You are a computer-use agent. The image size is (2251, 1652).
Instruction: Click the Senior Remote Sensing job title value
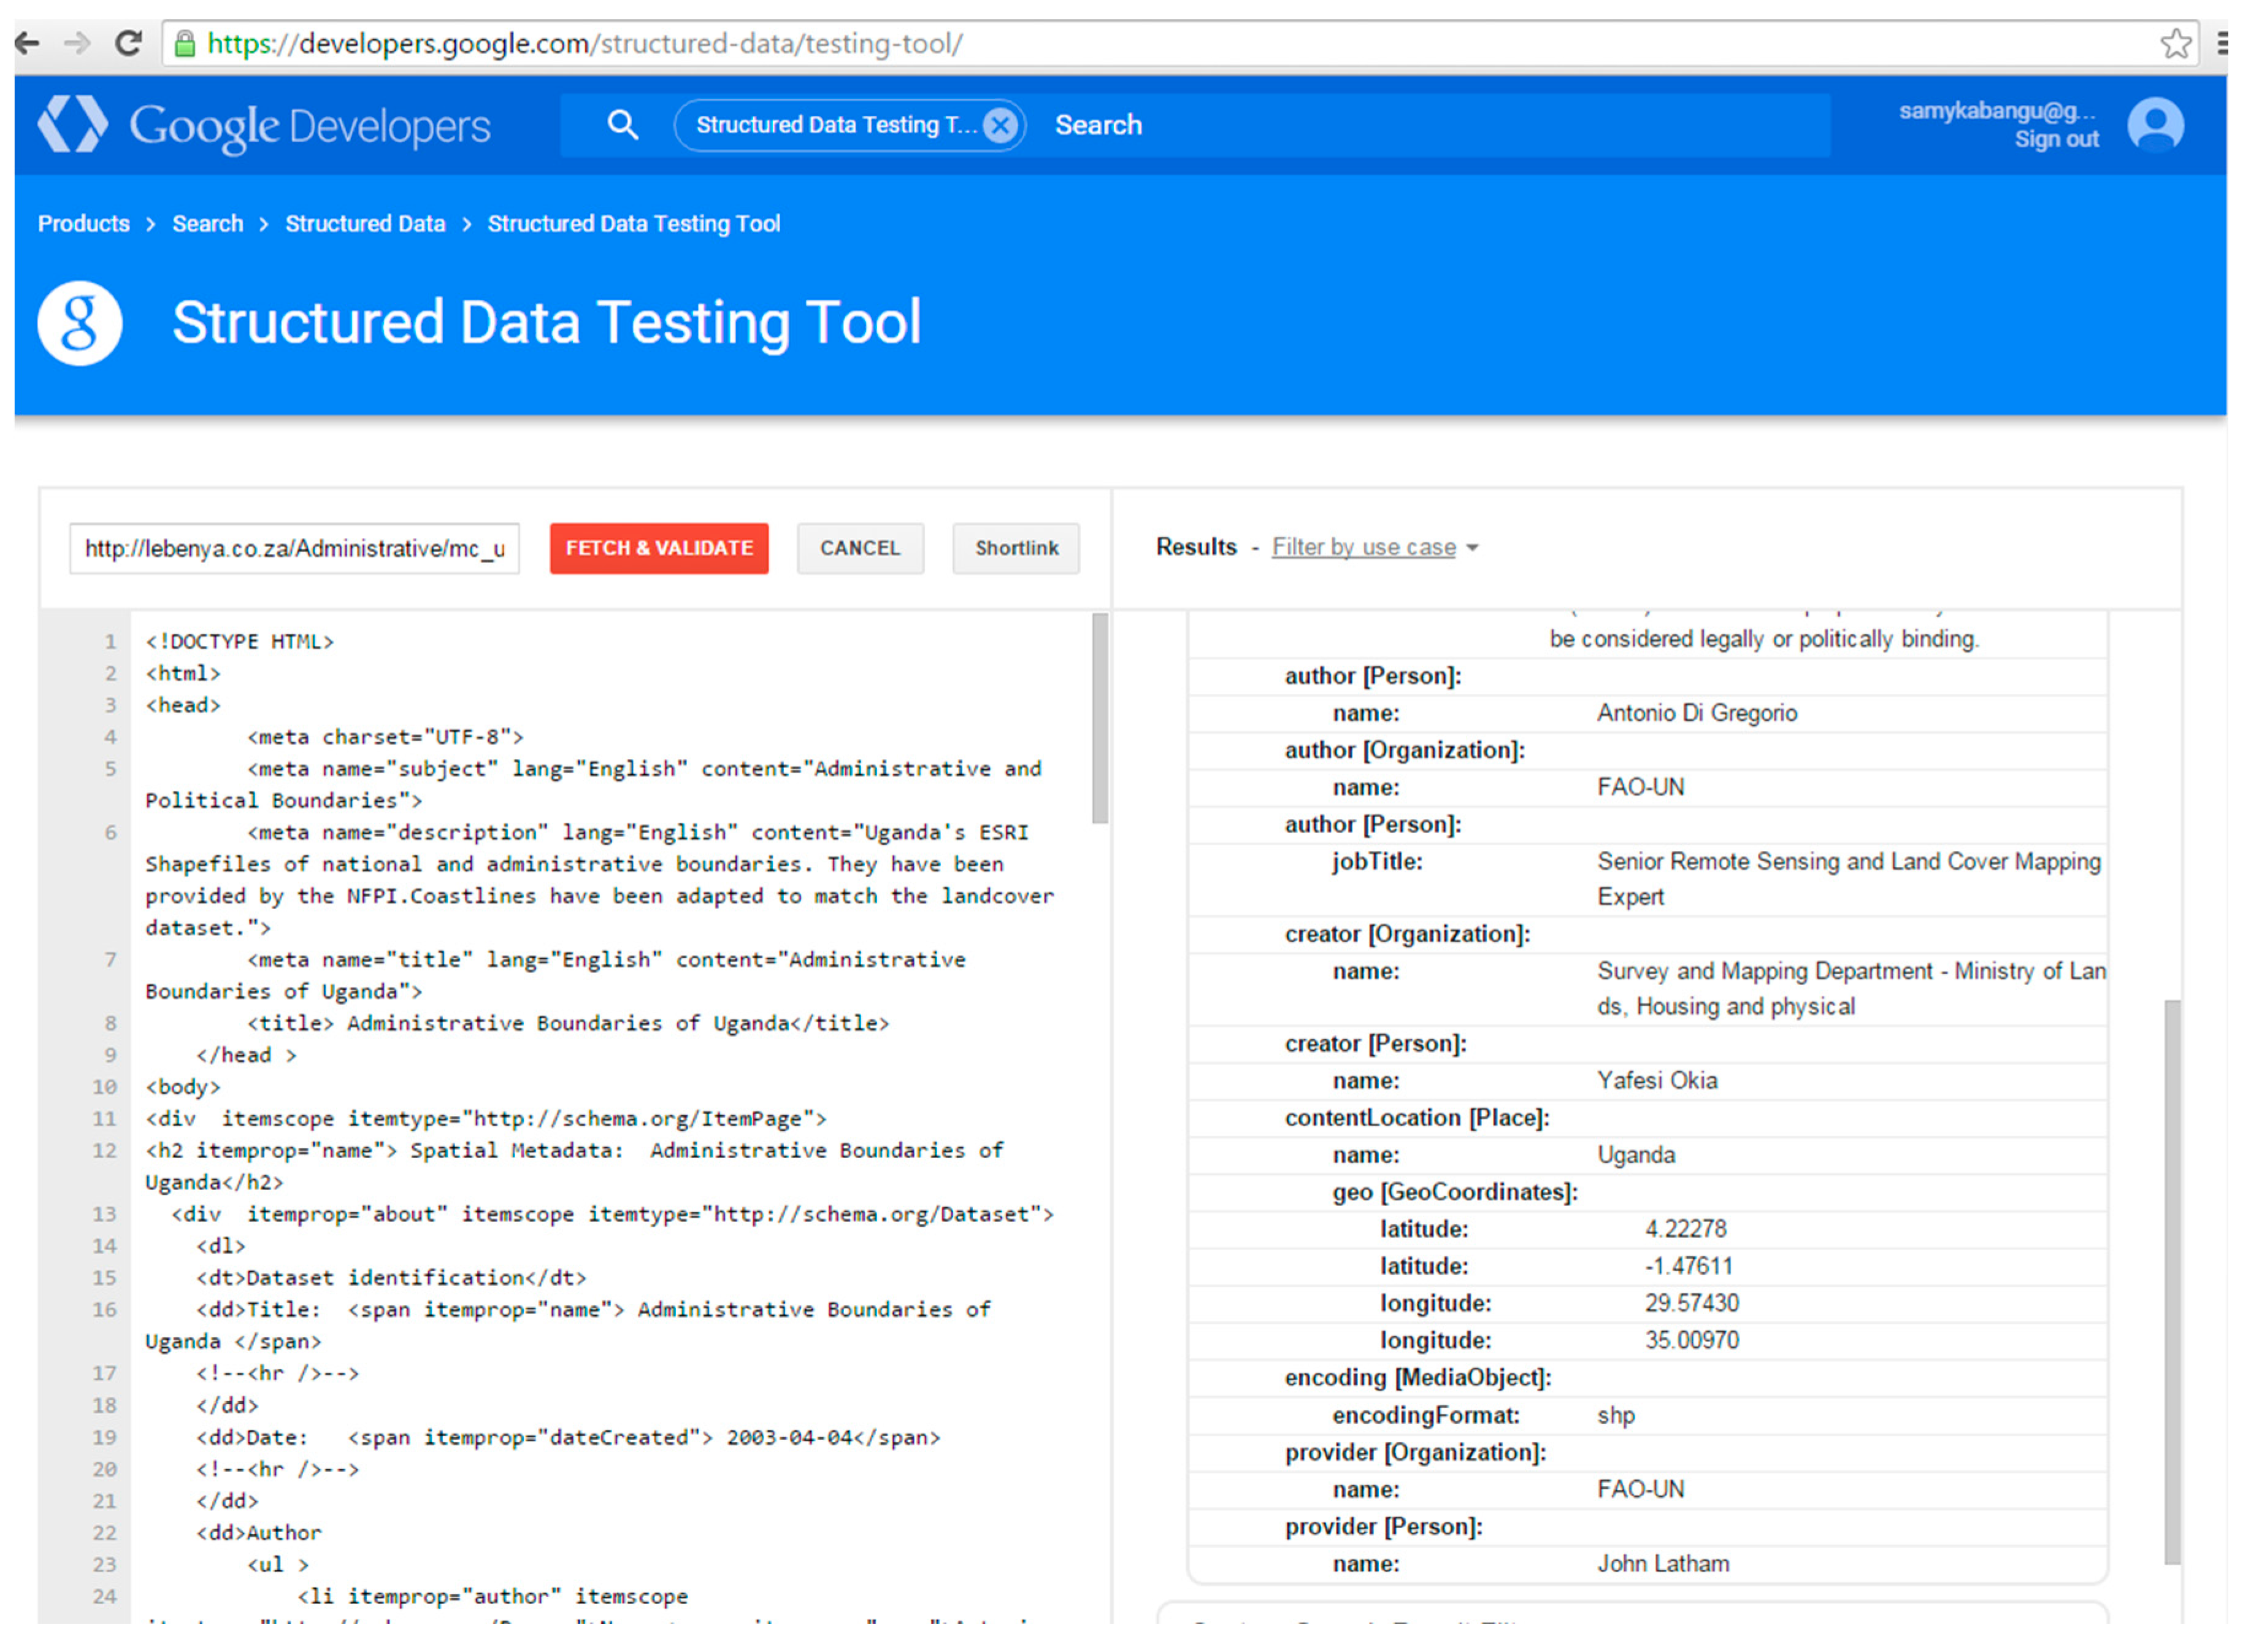pos(1849,879)
